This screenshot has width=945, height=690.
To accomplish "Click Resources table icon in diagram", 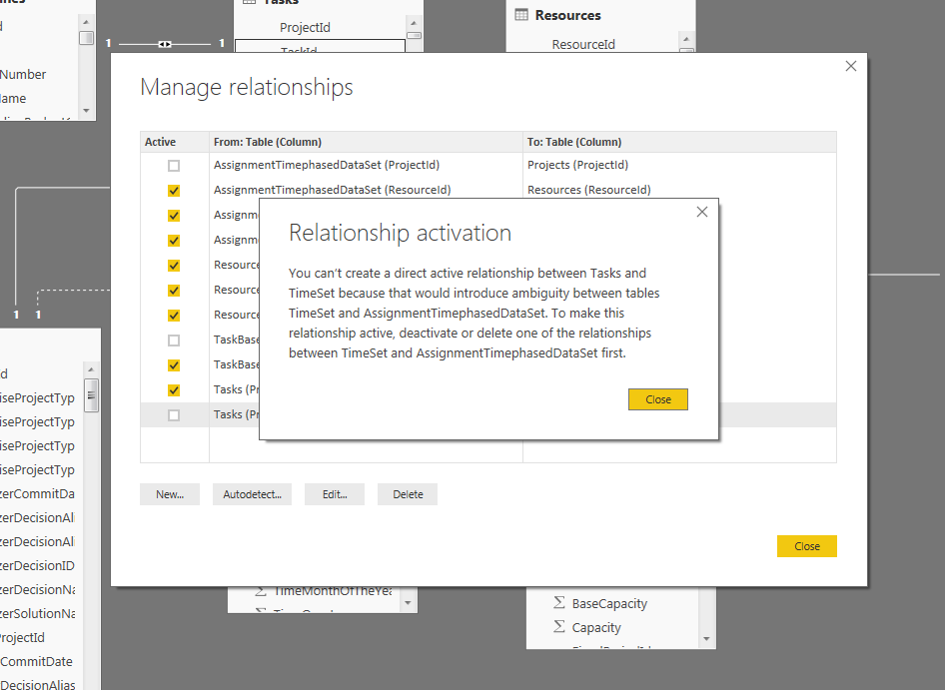I will point(521,15).
